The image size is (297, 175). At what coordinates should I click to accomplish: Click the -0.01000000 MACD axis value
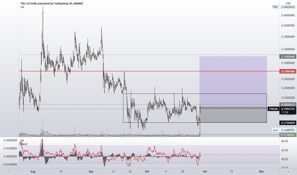click(x=10, y=164)
